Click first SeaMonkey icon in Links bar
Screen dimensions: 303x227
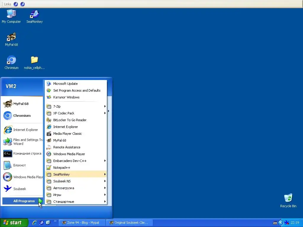[16, 4]
